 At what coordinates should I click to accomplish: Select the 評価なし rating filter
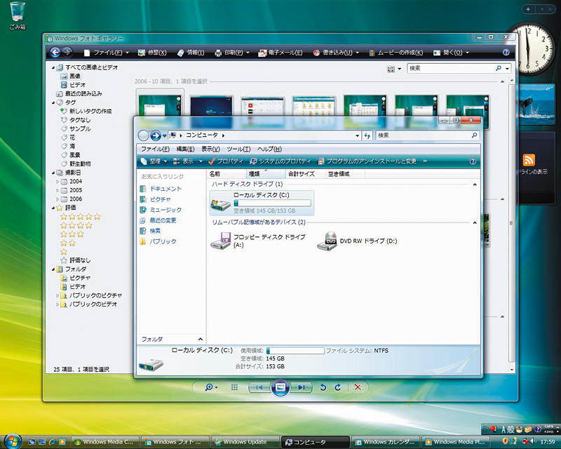coord(79,260)
